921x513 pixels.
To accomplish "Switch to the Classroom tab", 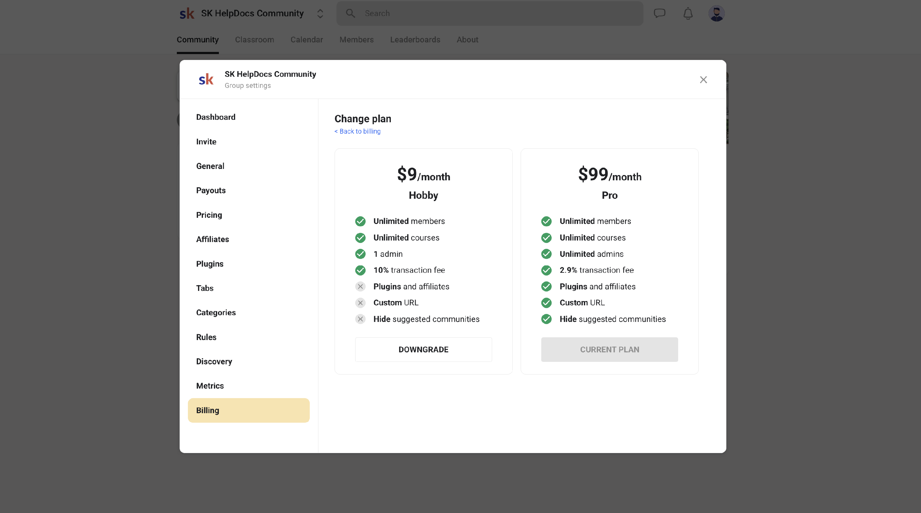I will pos(254,40).
